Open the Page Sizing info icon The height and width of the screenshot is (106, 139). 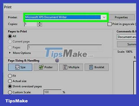57,60
